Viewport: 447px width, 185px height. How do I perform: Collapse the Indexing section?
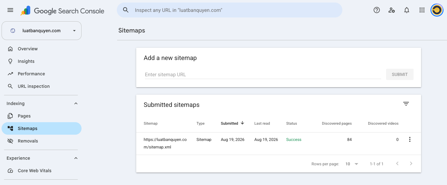(76, 103)
